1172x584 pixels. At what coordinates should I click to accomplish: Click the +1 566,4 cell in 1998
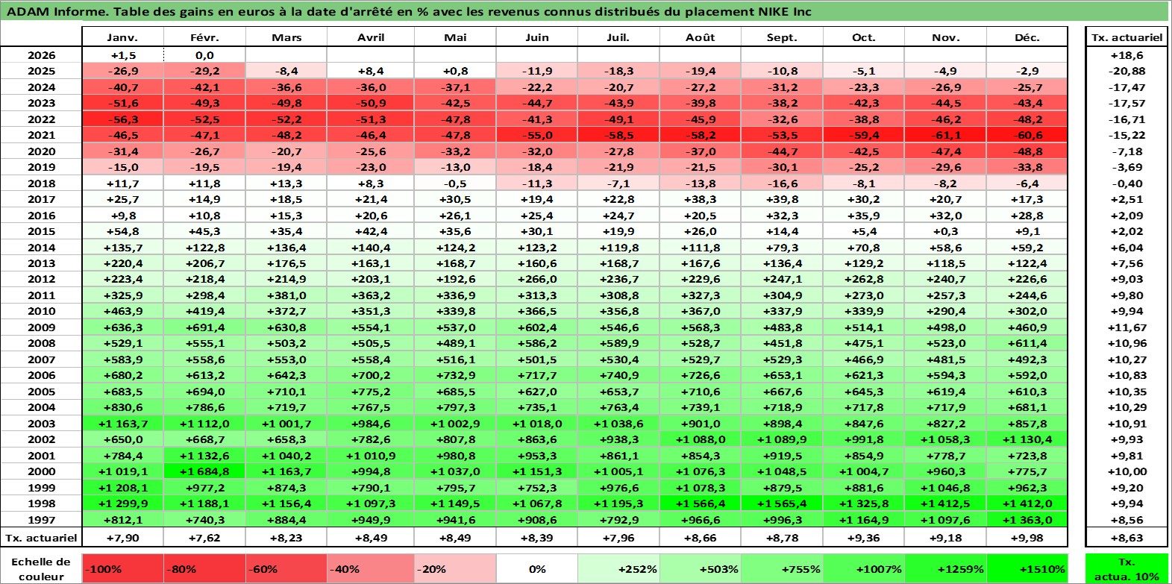click(x=701, y=503)
